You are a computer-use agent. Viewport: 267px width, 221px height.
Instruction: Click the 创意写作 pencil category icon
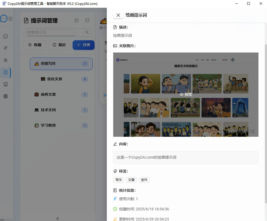[37, 63]
